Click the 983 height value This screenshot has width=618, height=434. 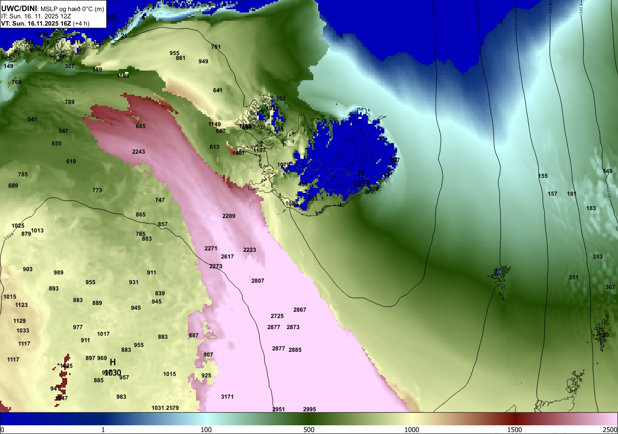click(121, 397)
